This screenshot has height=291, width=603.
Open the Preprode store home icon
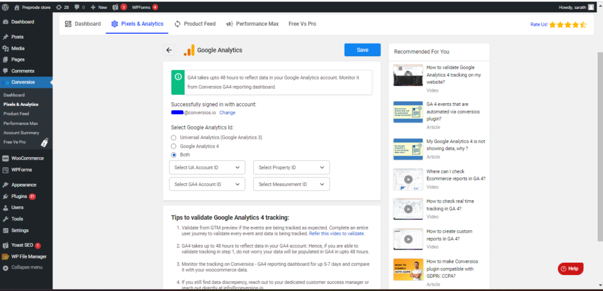[16, 7]
